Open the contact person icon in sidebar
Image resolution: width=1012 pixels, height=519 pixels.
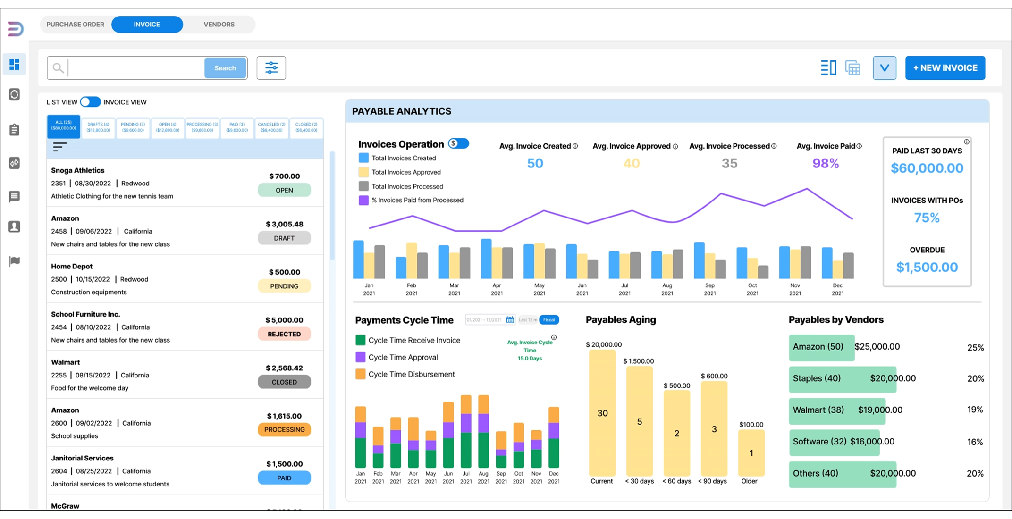15,227
